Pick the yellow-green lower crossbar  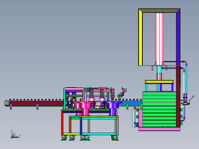point(72,134)
